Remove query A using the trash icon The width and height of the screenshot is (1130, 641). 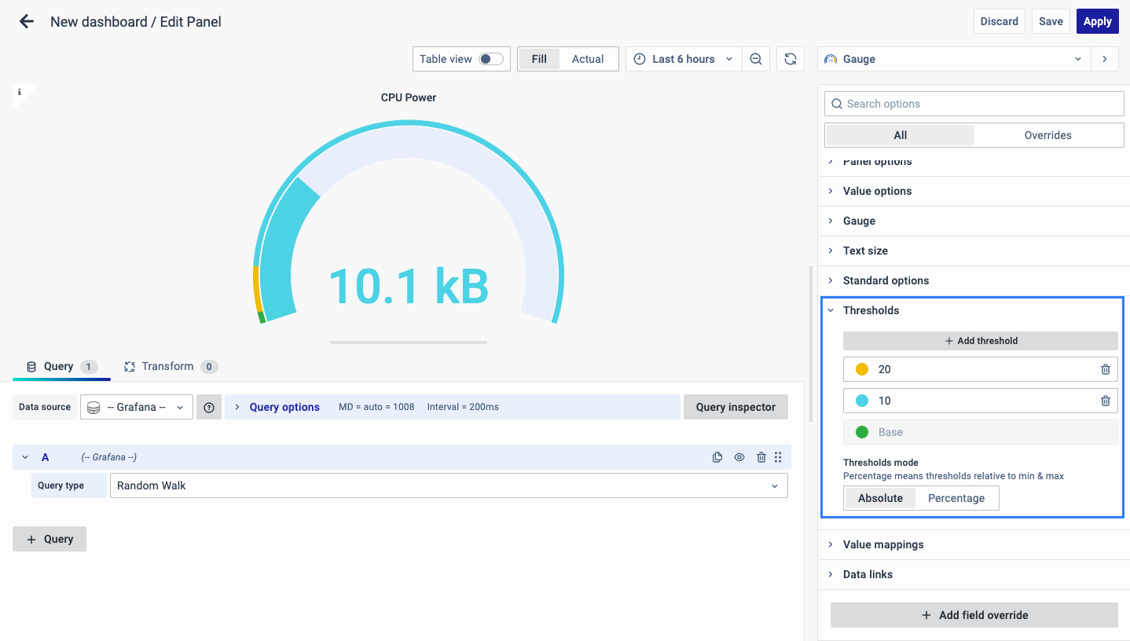(x=761, y=457)
